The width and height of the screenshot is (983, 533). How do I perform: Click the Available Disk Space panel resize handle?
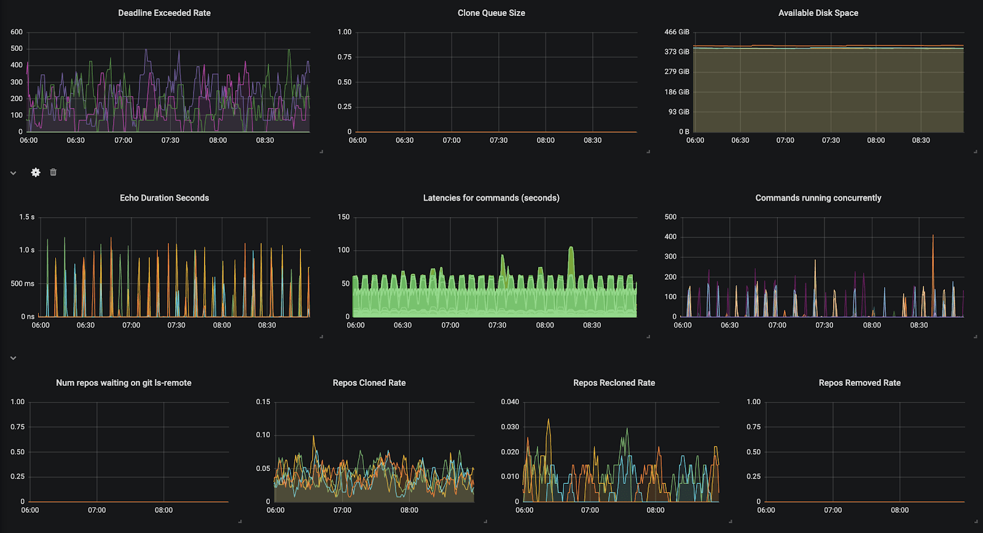point(975,151)
